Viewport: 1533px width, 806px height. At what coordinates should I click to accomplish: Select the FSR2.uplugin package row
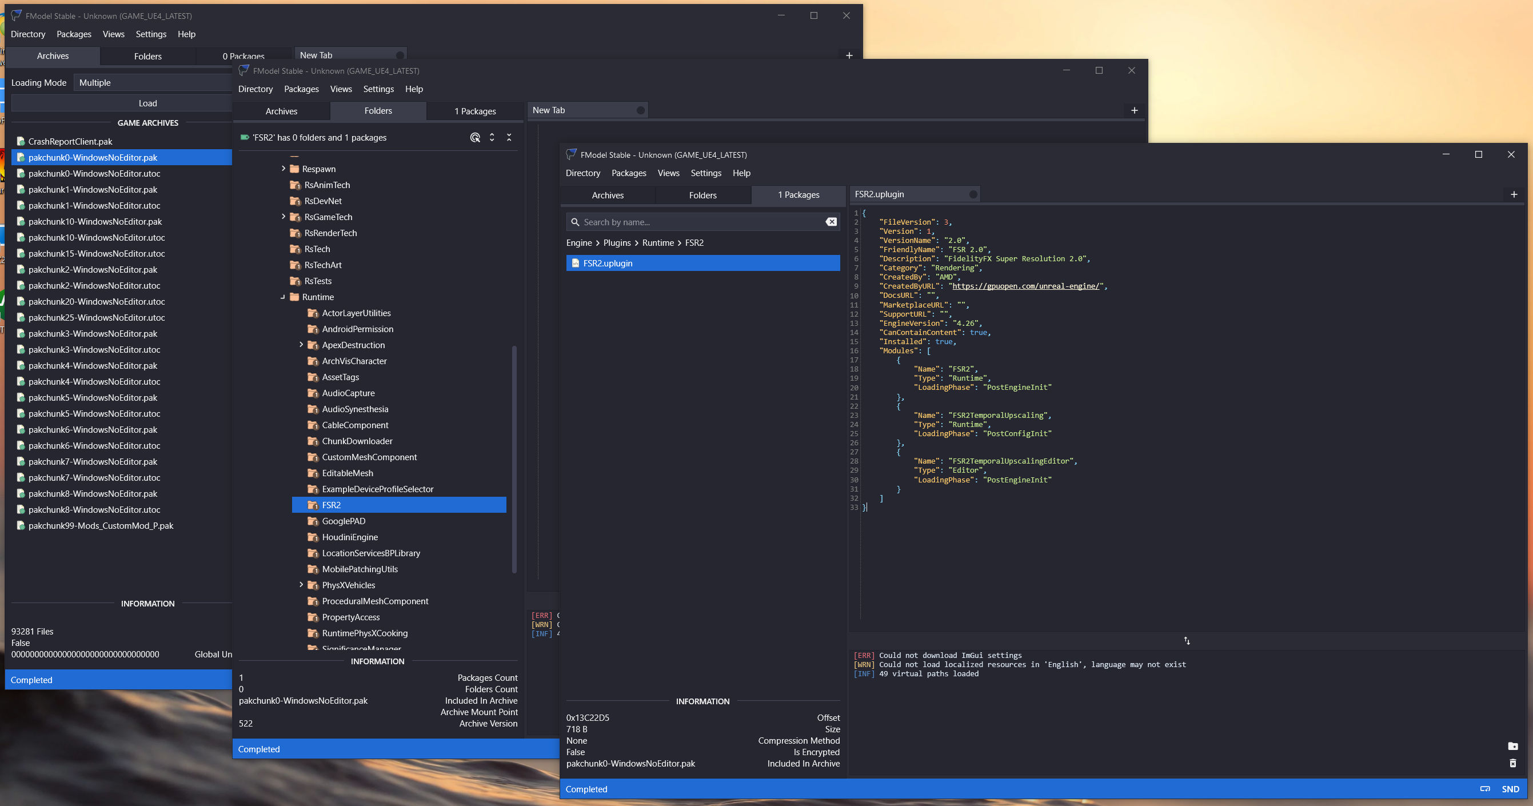[x=703, y=263]
